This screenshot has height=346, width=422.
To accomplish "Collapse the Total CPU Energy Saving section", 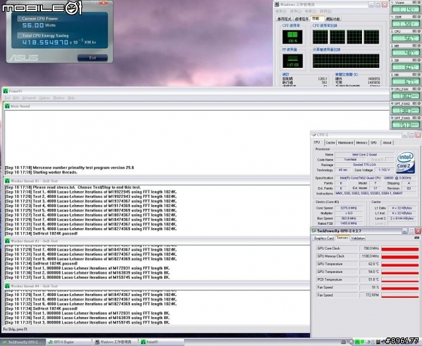I will [19, 36].
